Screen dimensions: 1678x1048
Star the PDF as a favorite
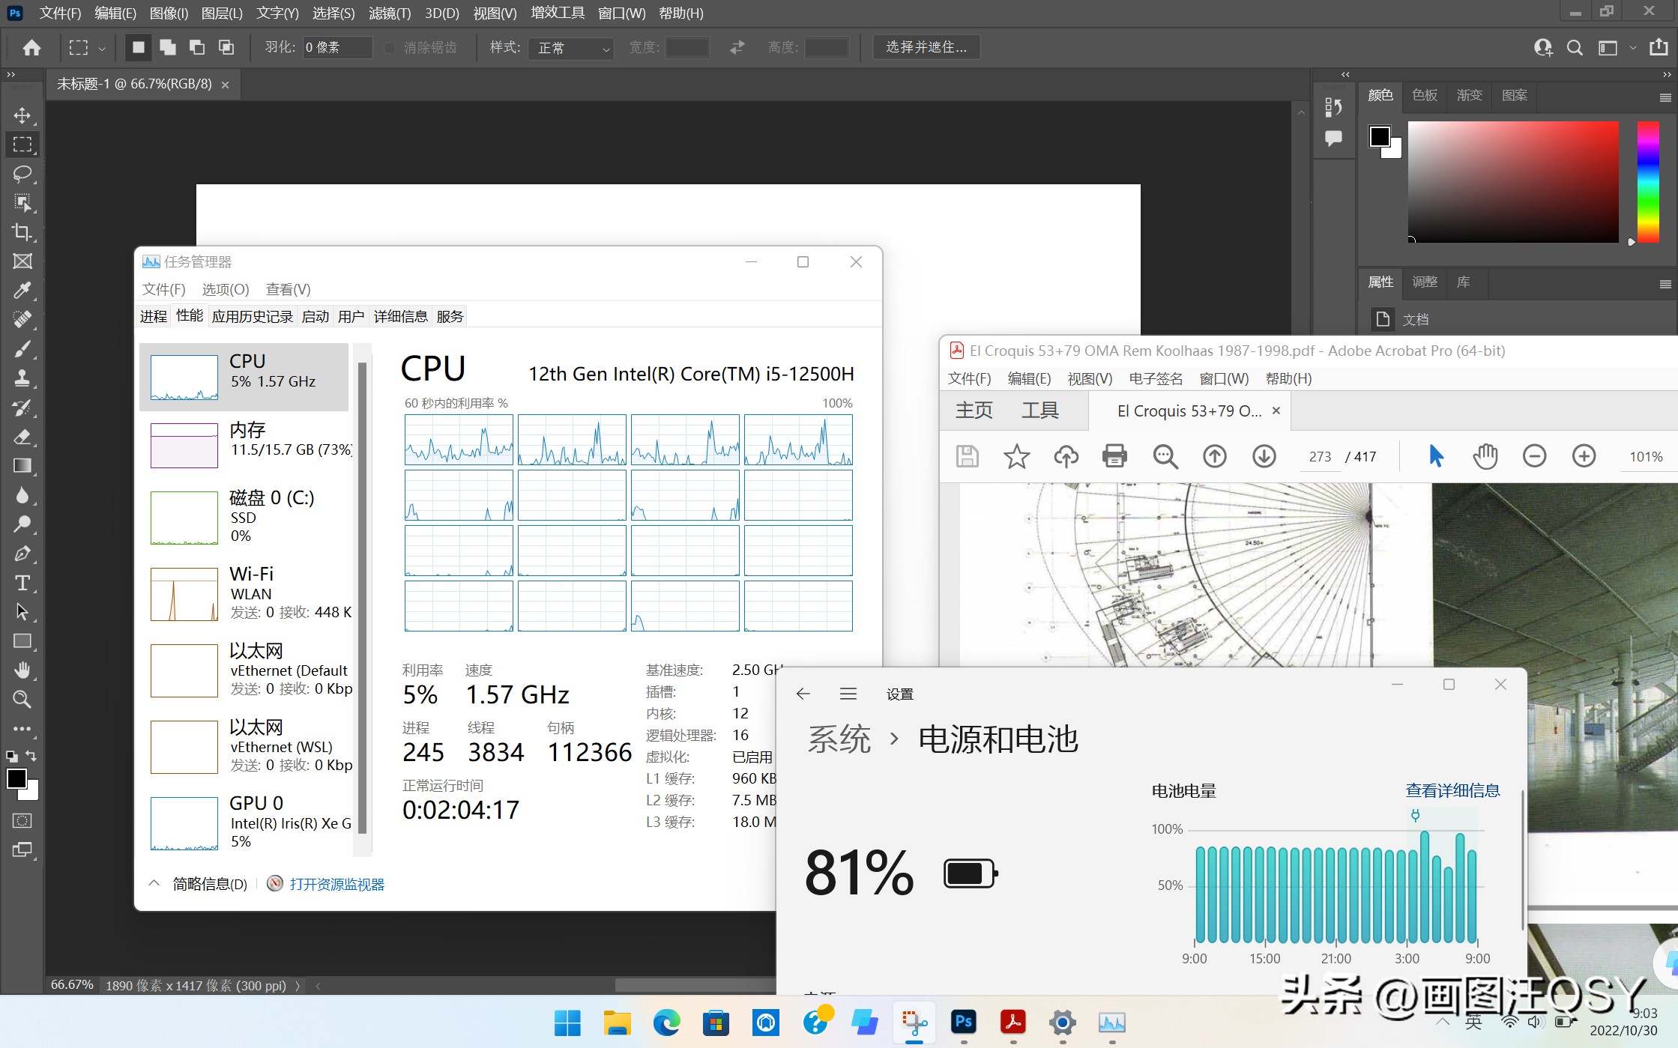click(1016, 456)
